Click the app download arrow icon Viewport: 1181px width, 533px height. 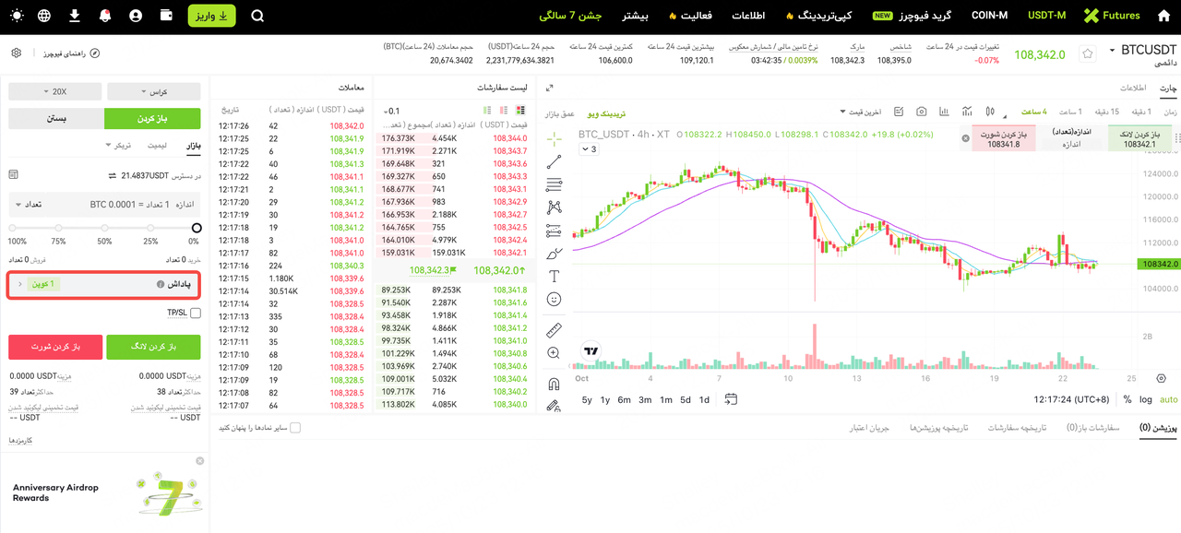[x=75, y=16]
